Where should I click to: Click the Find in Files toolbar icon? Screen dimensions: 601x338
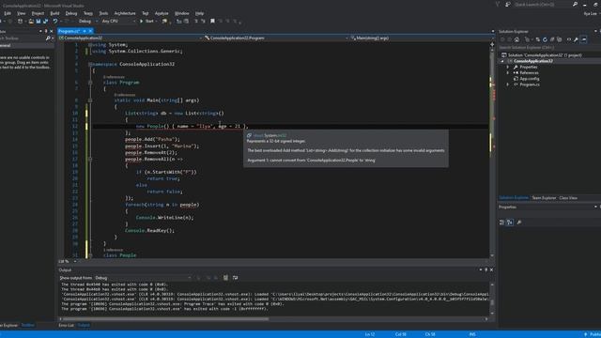click(164, 21)
